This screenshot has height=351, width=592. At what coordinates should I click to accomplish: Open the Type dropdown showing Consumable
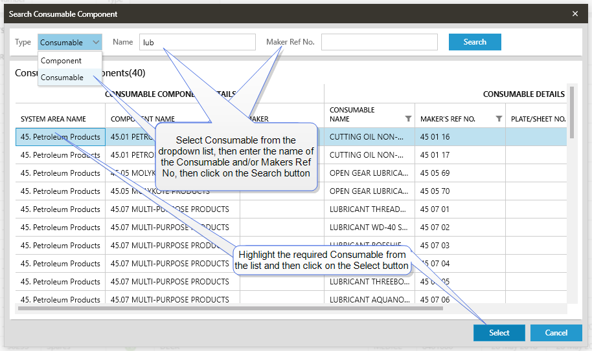(69, 42)
